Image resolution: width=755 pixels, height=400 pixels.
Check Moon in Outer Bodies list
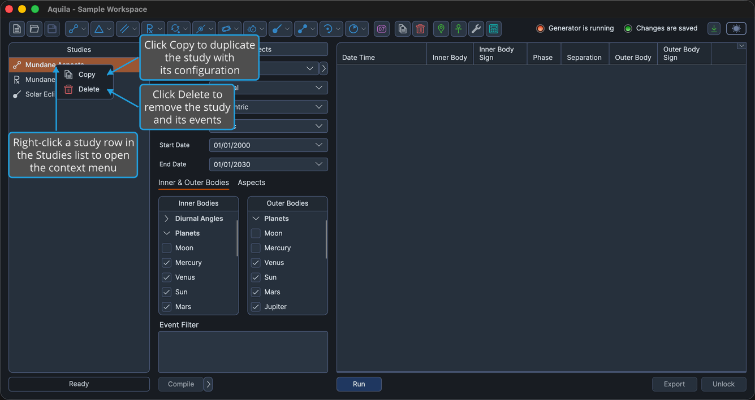(256, 233)
